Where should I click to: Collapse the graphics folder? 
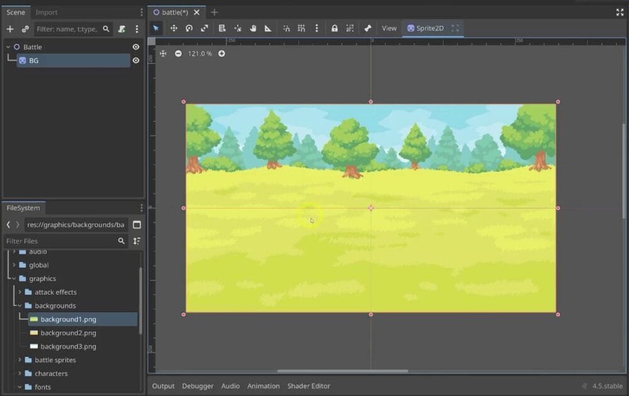click(x=14, y=278)
